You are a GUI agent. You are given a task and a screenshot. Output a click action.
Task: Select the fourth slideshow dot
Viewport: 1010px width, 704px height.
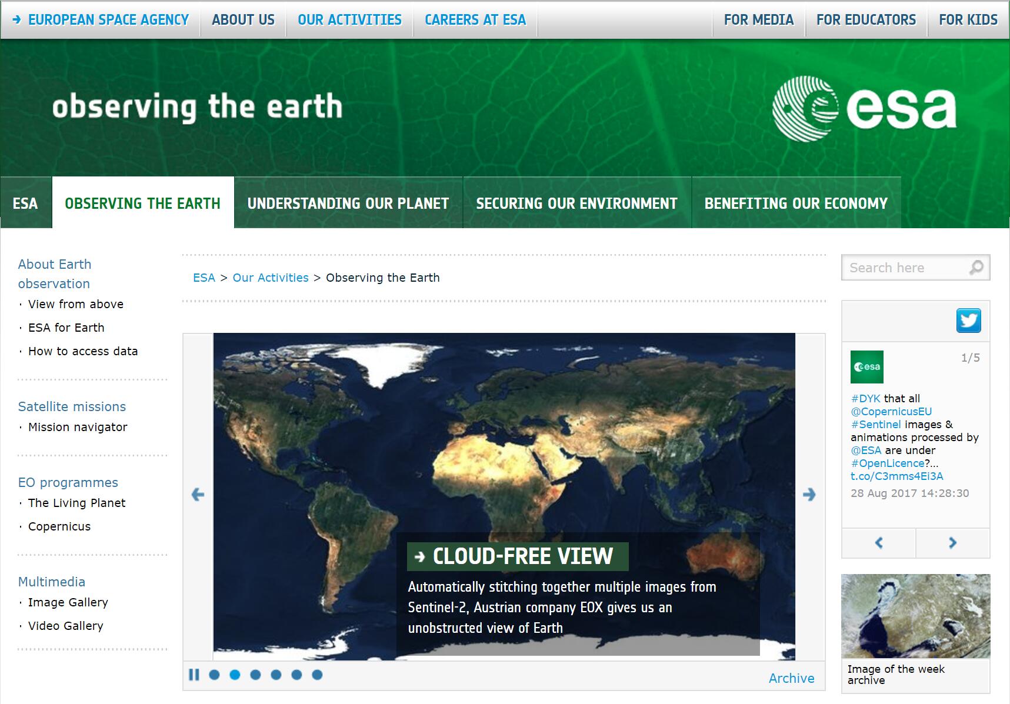pyautogui.click(x=276, y=675)
